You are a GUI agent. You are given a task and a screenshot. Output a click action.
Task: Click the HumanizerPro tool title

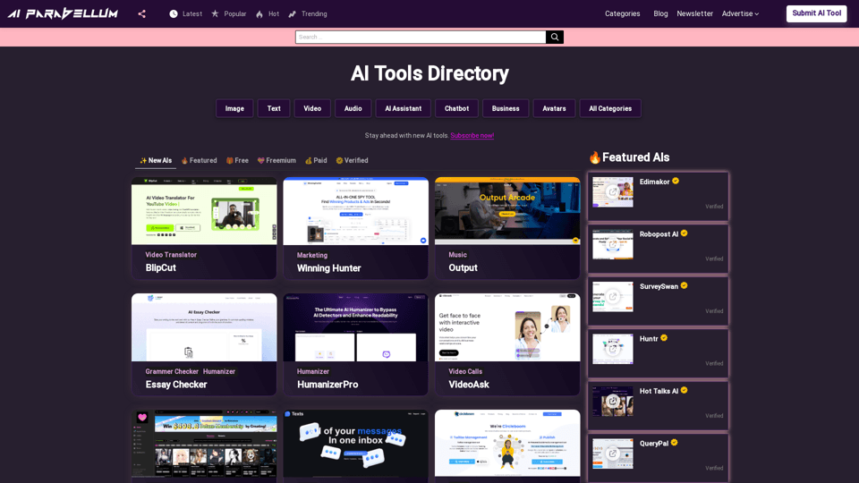[x=327, y=385]
